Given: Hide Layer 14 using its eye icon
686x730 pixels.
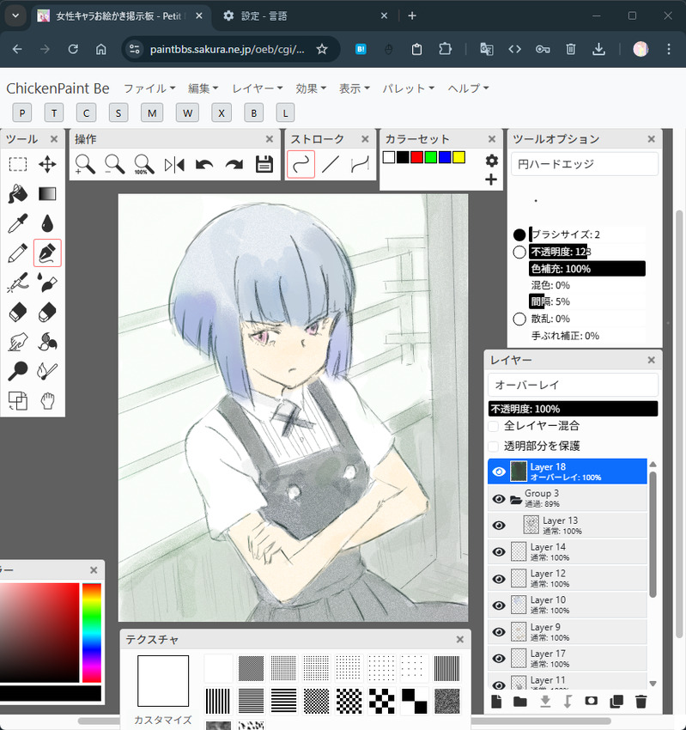Looking at the screenshot, I should tap(498, 552).
